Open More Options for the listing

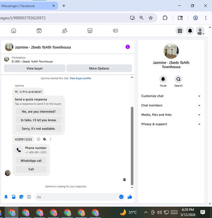[x=99, y=68]
